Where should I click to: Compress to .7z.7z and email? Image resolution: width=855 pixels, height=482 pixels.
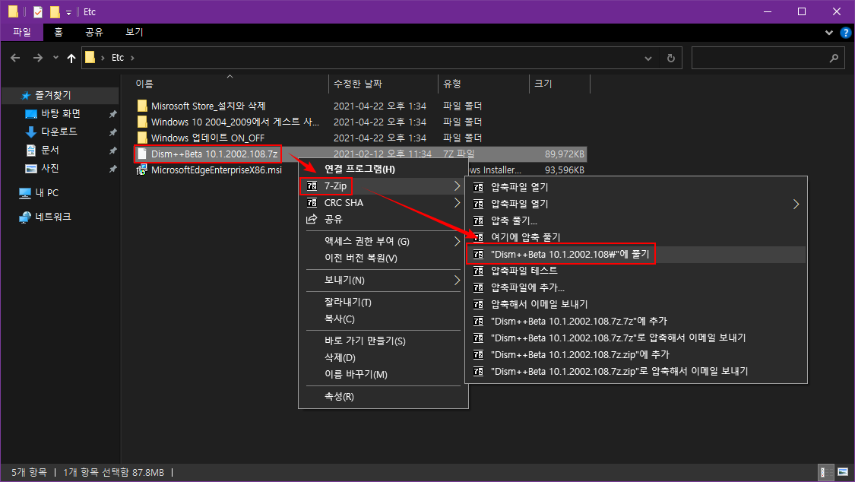pyautogui.click(x=636, y=338)
